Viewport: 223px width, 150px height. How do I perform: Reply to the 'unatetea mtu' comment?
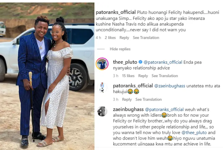127,99
